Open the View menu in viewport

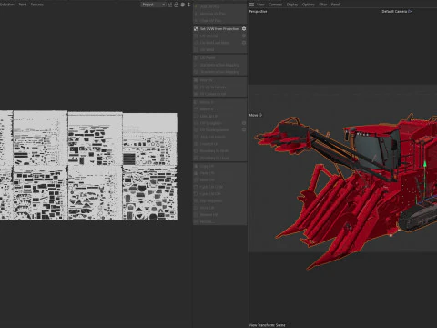pos(260,5)
